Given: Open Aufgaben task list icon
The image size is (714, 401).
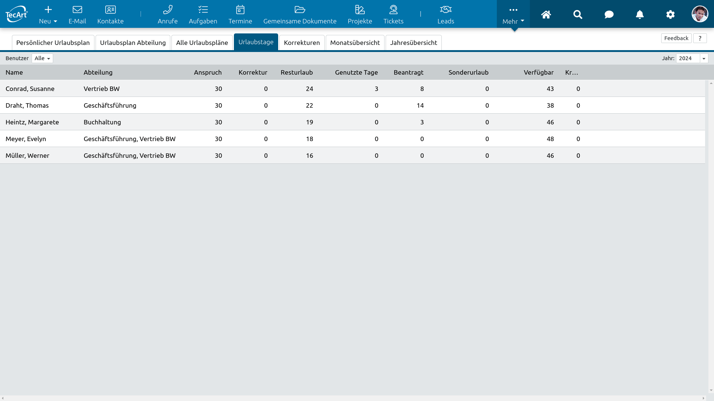Looking at the screenshot, I should tap(203, 10).
